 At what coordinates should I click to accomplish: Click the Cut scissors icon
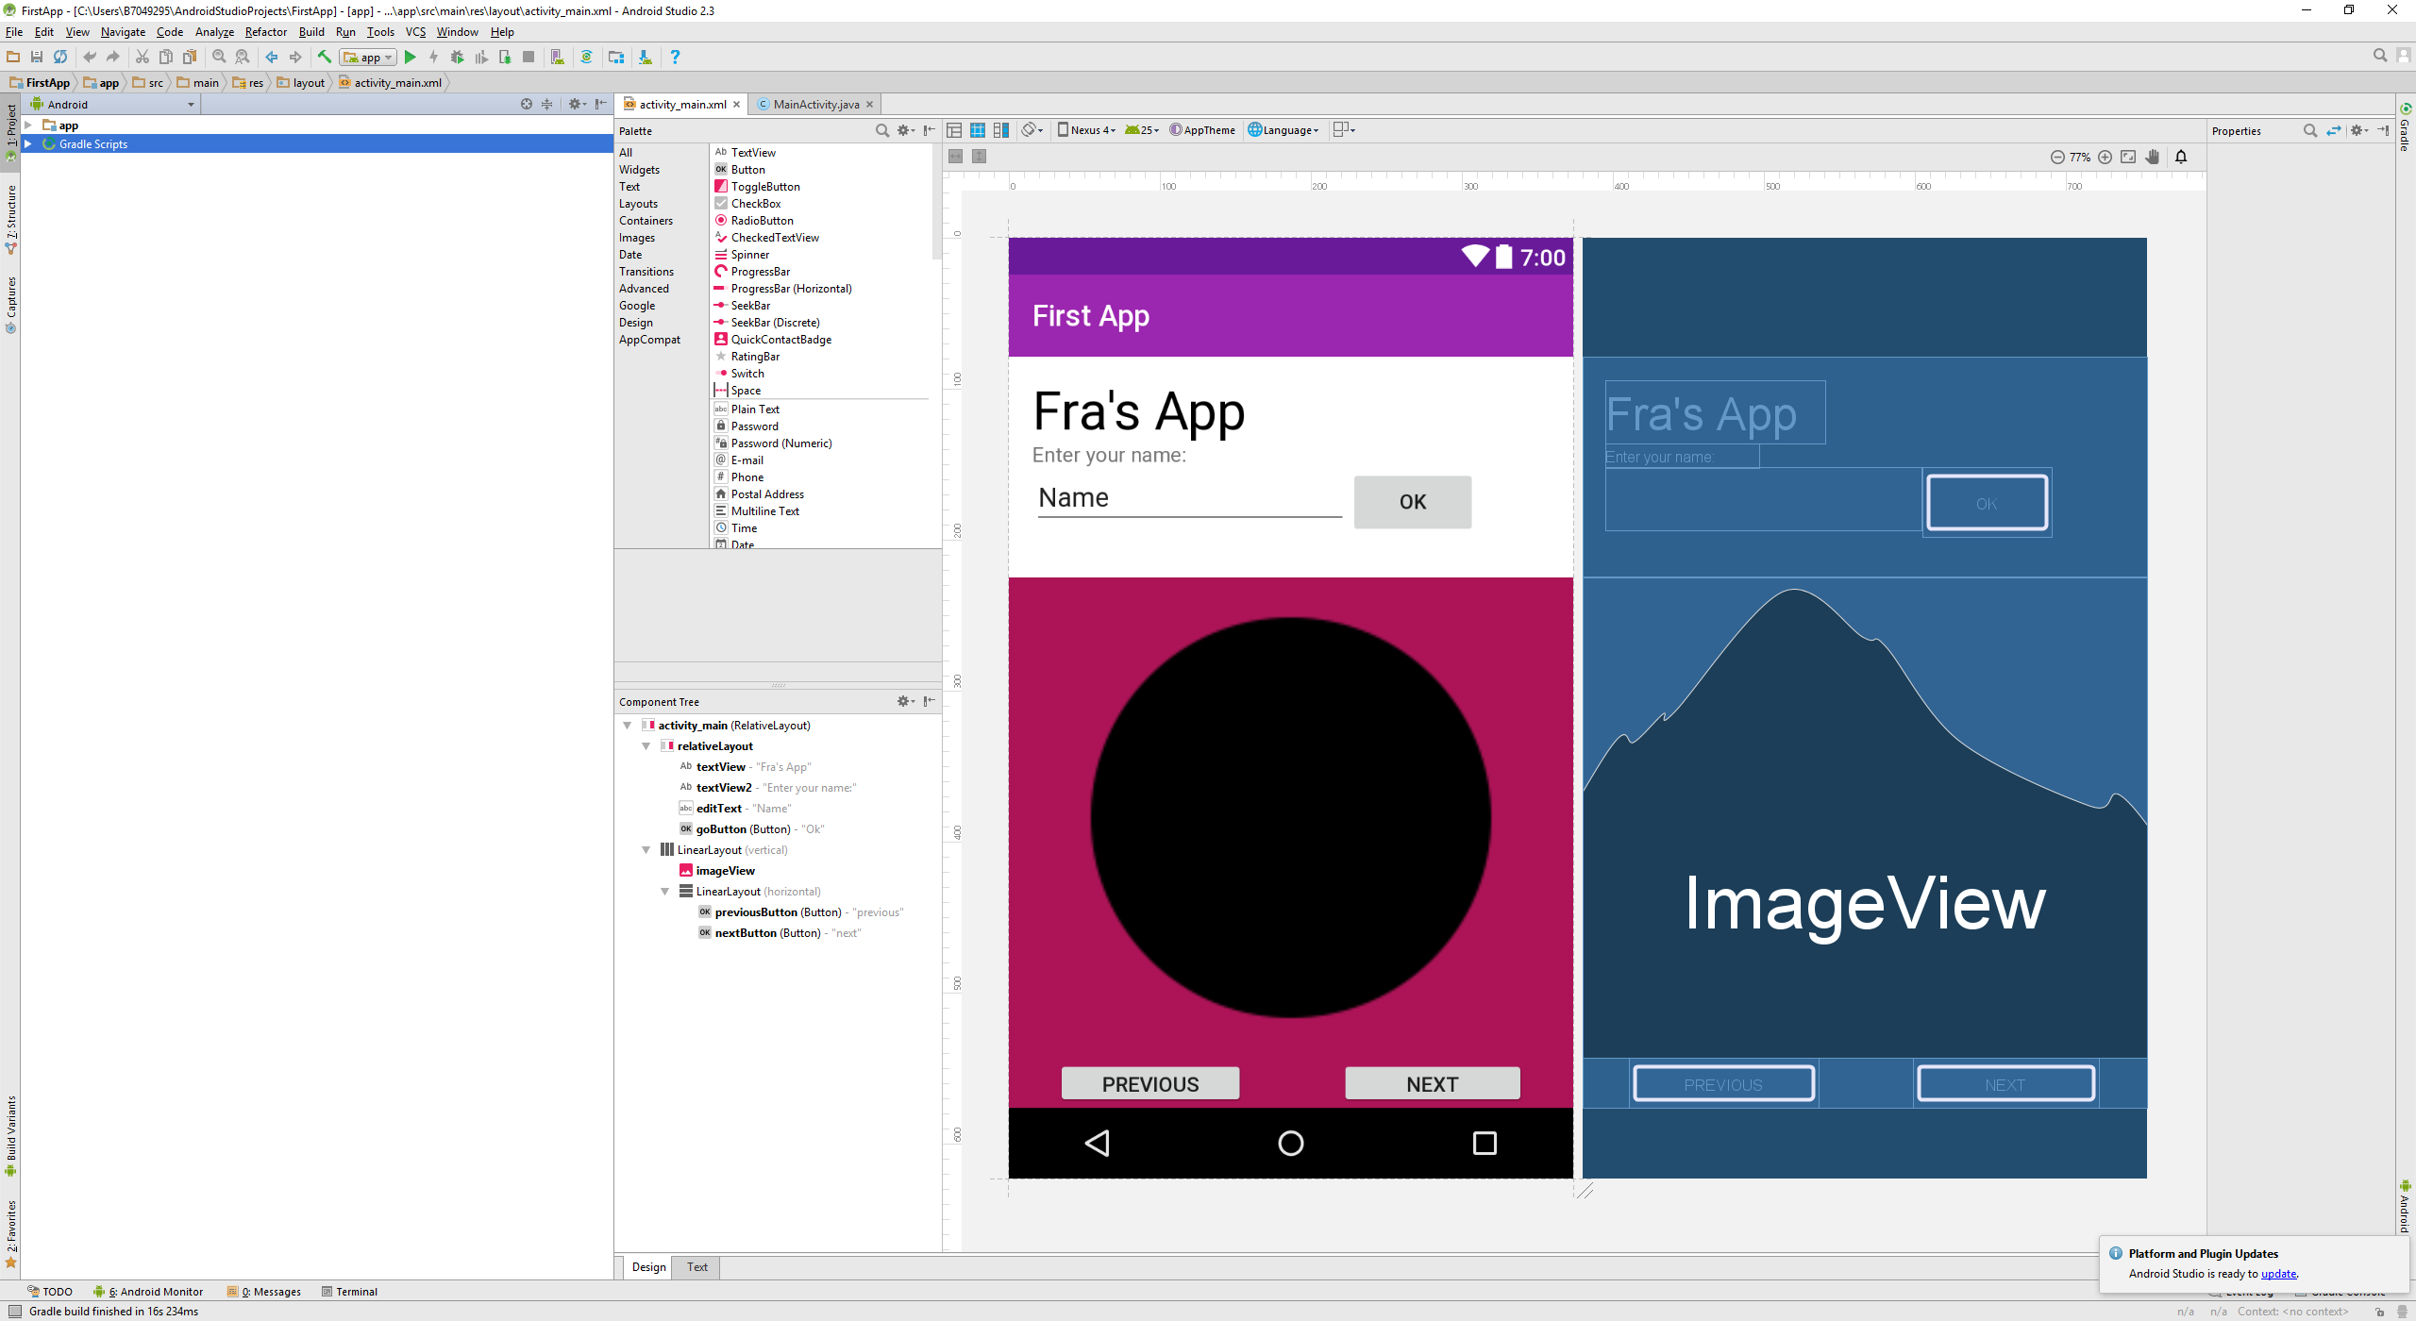click(x=143, y=58)
